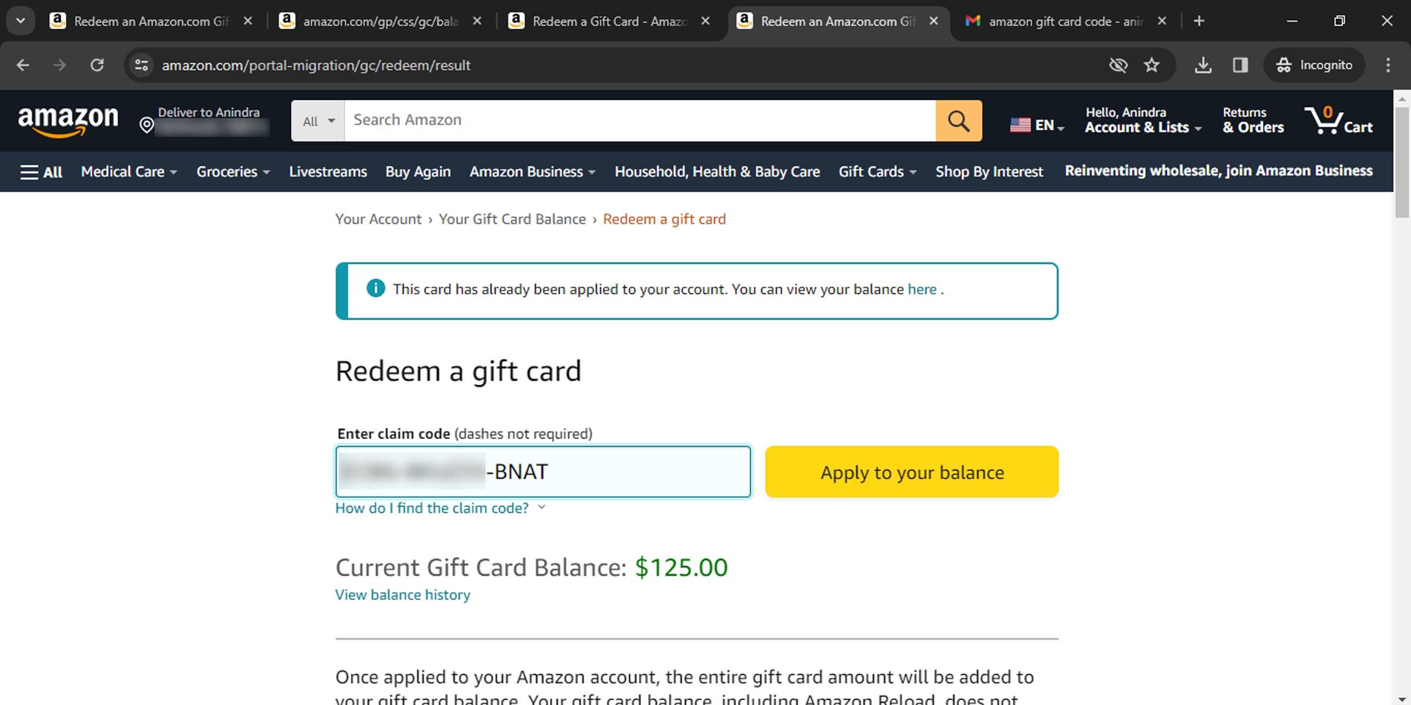Viewport: 1411px width, 705px height.
Task: Click the page's vertical scrollbar
Action: [x=1402, y=352]
